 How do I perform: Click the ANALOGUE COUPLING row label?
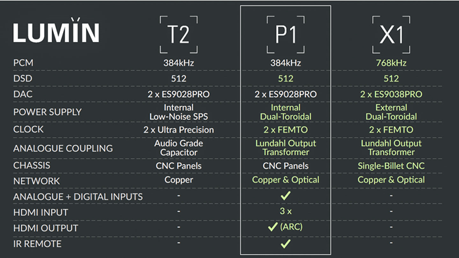click(63, 148)
